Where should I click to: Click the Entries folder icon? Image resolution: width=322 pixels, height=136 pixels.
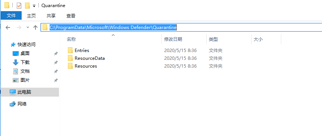70,50
